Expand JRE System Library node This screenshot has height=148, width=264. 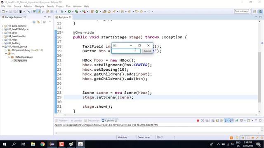(6, 50)
